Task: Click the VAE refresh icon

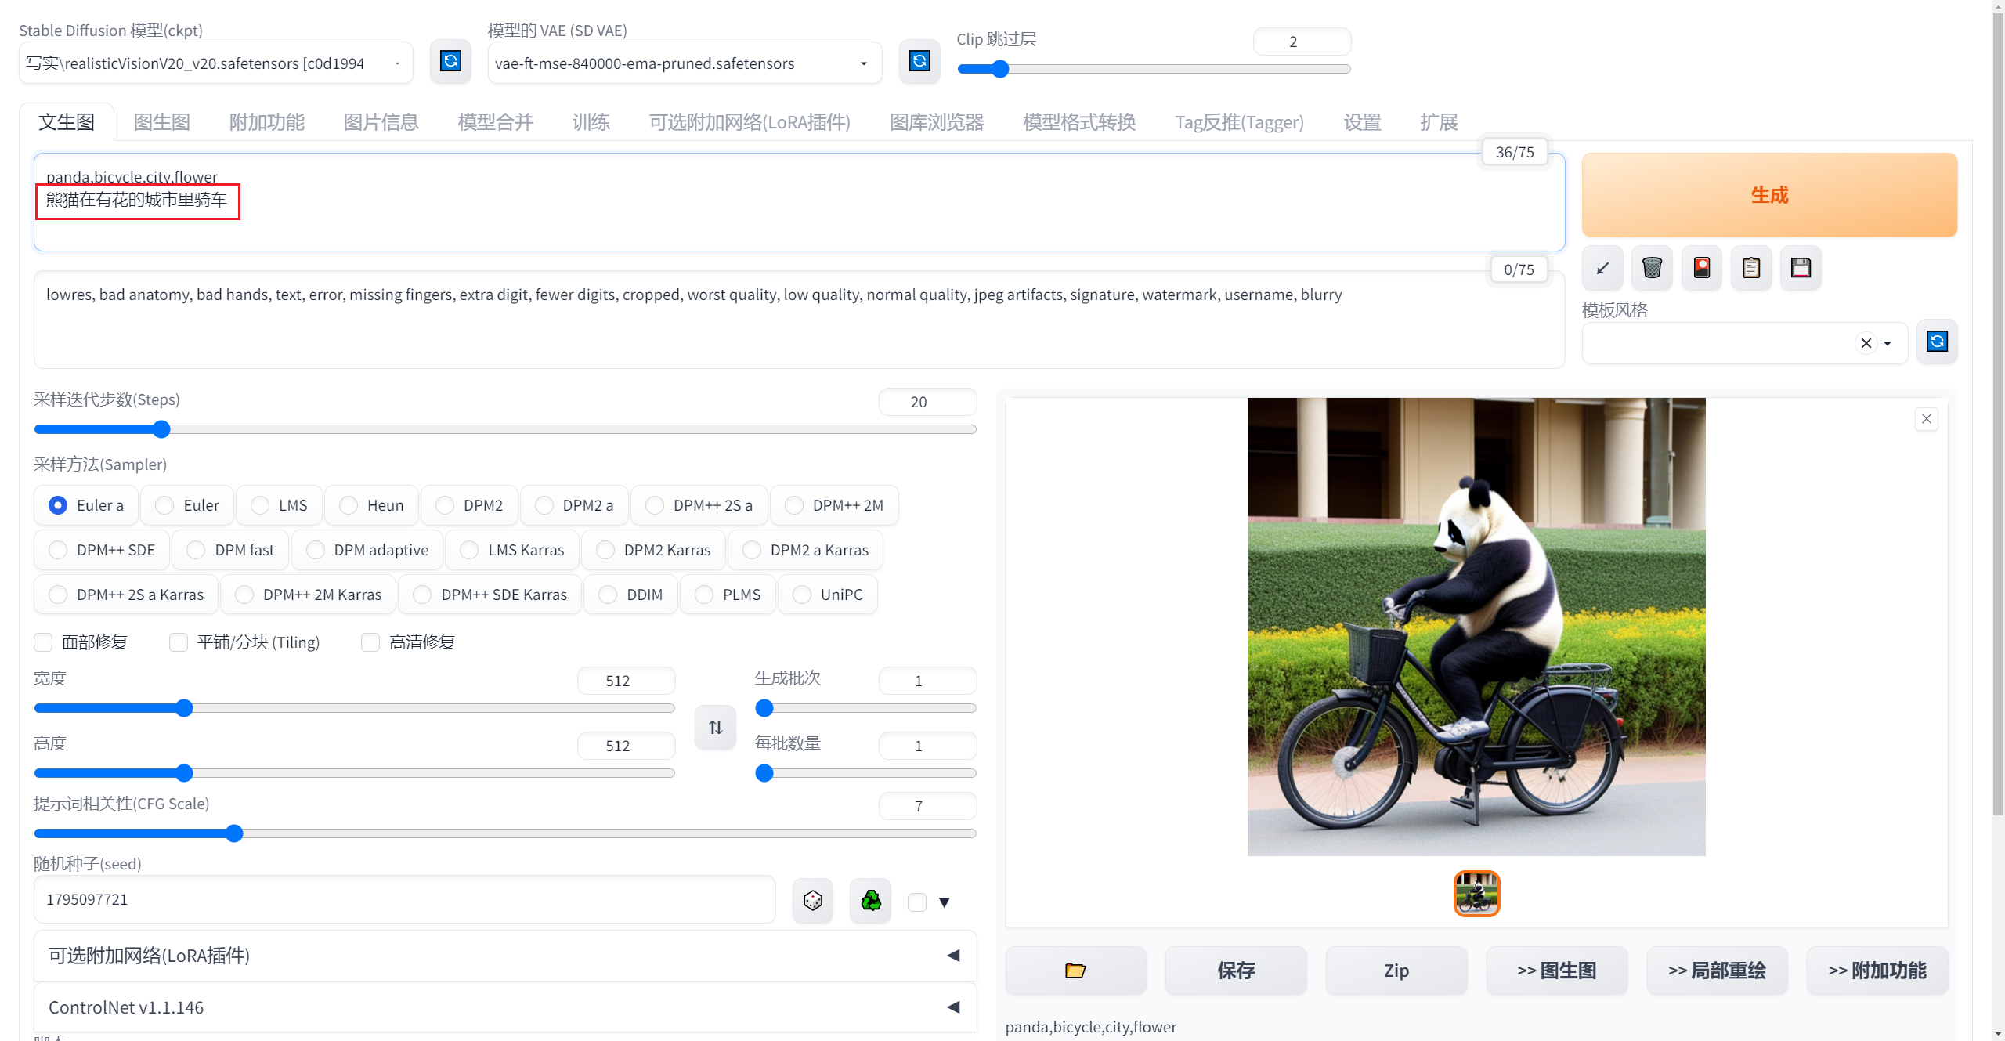Action: pos(919,62)
